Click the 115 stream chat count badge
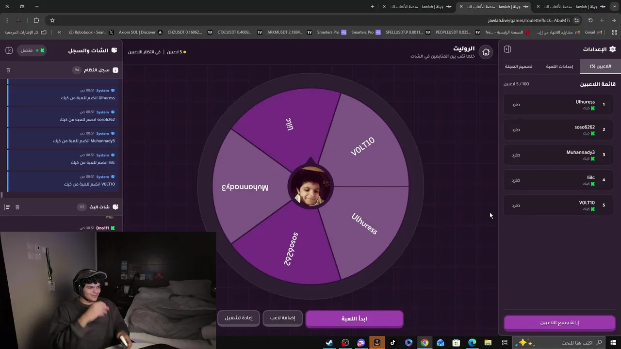This screenshot has width=621, height=349. (82, 207)
